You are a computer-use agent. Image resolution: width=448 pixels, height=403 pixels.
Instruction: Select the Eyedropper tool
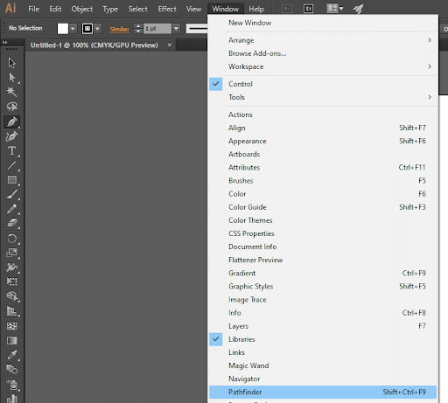pos(12,355)
